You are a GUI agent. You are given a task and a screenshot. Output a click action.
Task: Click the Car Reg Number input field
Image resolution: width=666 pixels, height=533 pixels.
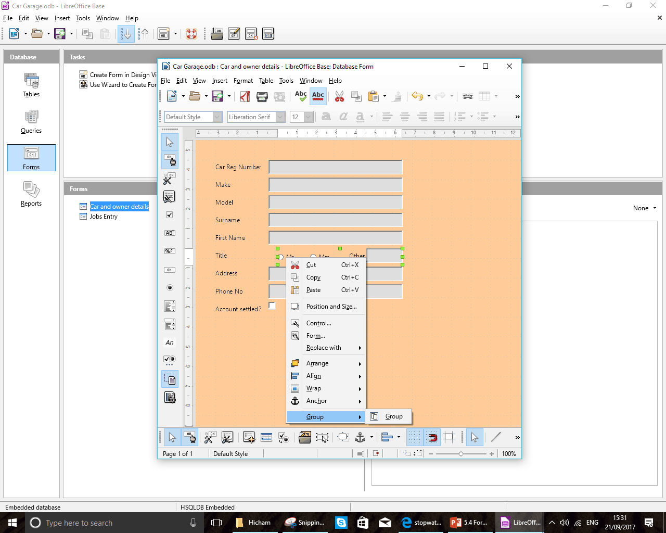coord(336,167)
